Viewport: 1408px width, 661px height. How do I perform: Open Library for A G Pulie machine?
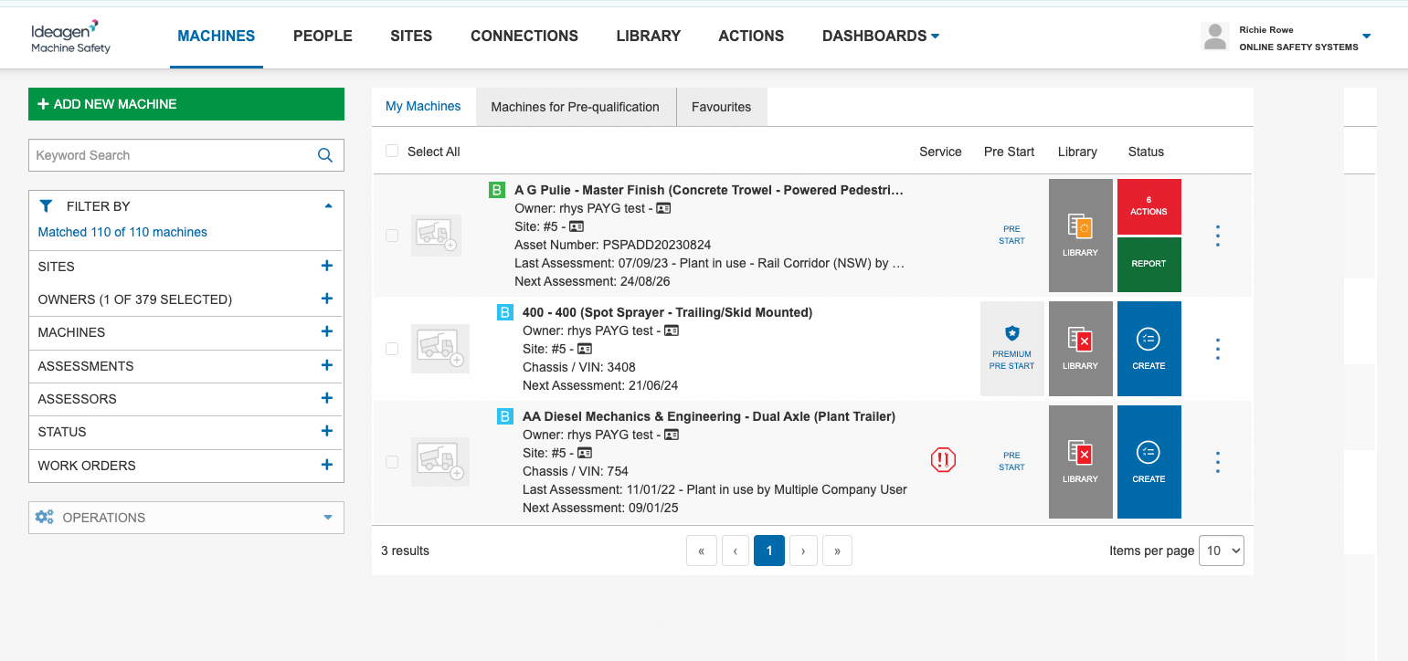(x=1080, y=236)
